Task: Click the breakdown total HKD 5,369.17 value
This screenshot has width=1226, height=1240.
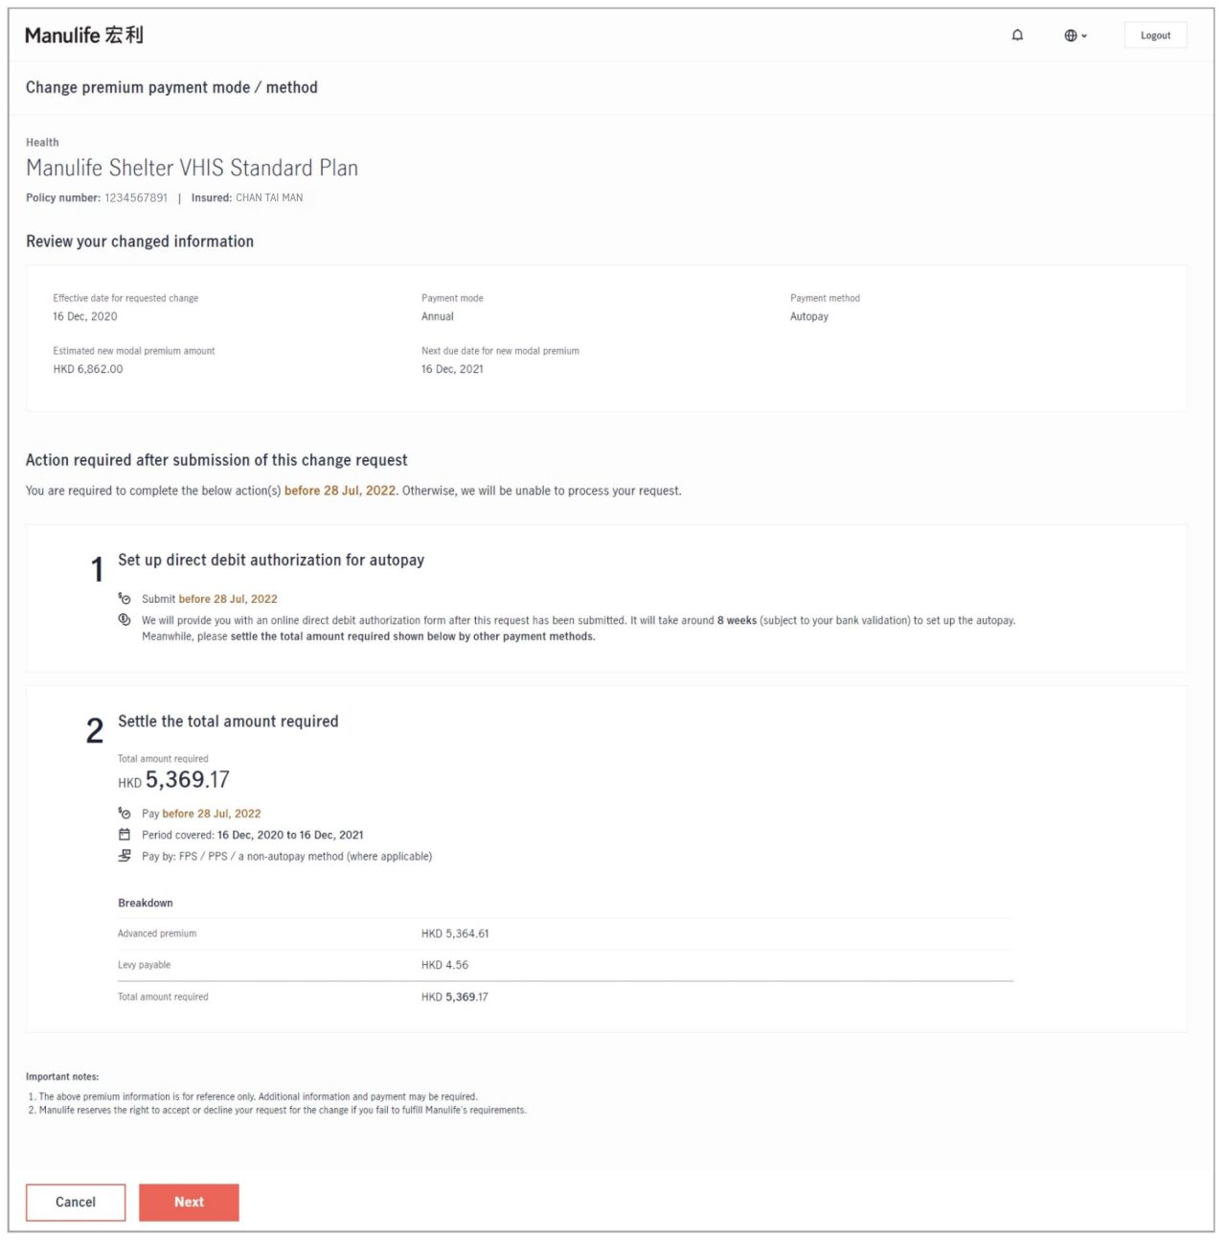Action: [x=455, y=997]
